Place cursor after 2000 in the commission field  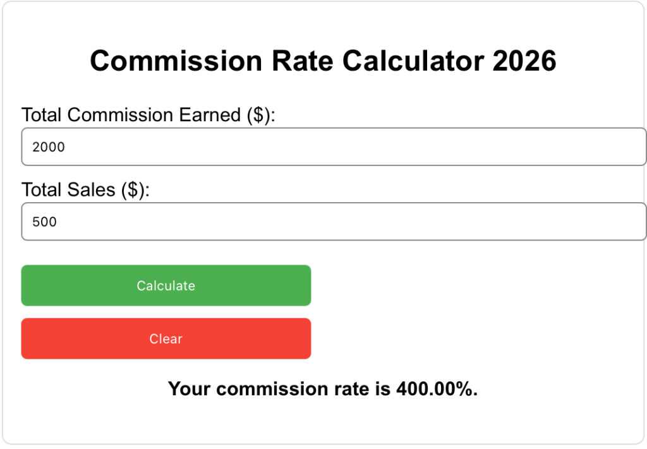click(x=68, y=147)
